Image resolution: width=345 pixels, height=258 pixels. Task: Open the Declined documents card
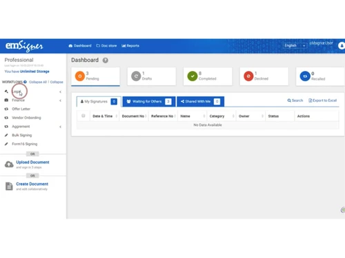click(x=264, y=76)
